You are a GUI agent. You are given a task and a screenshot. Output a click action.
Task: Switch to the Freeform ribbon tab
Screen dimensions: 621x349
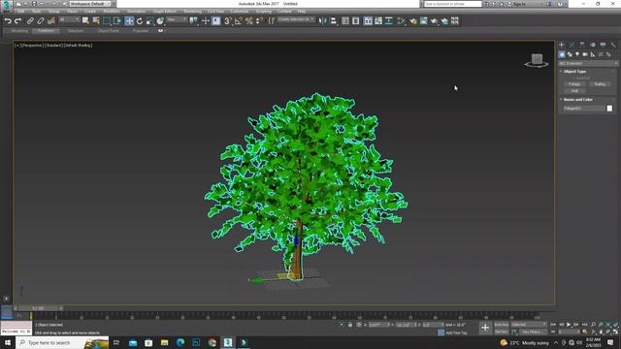coord(46,30)
